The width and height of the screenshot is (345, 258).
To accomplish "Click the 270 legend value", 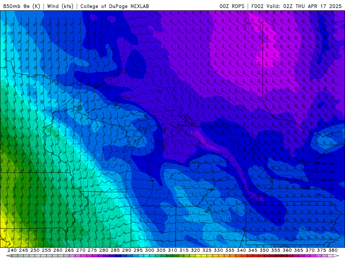I will (81, 250).
